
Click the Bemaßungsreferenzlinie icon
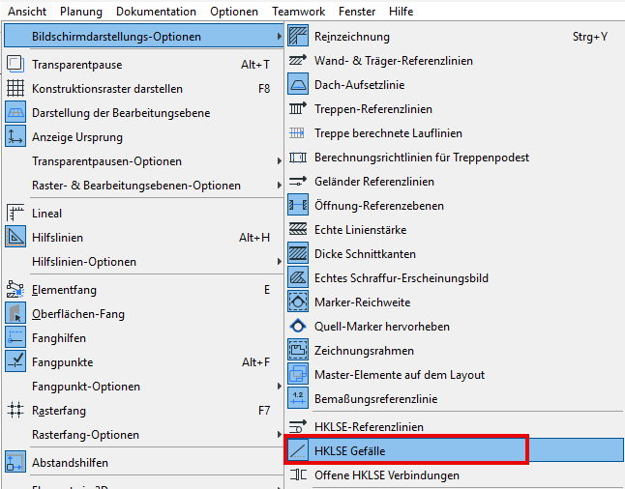[x=297, y=399]
